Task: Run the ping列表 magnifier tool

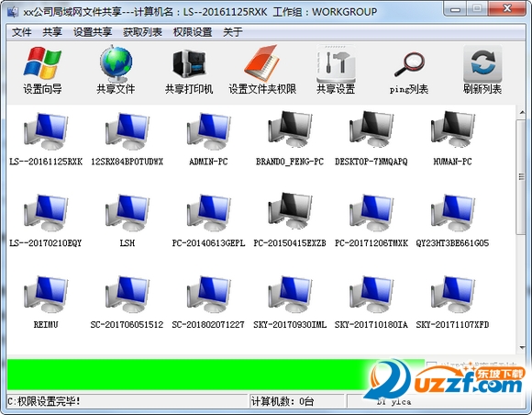Action: (409, 71)
